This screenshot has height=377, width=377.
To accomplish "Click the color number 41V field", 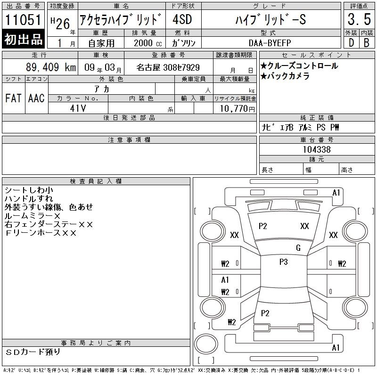I will click(78, 108).
